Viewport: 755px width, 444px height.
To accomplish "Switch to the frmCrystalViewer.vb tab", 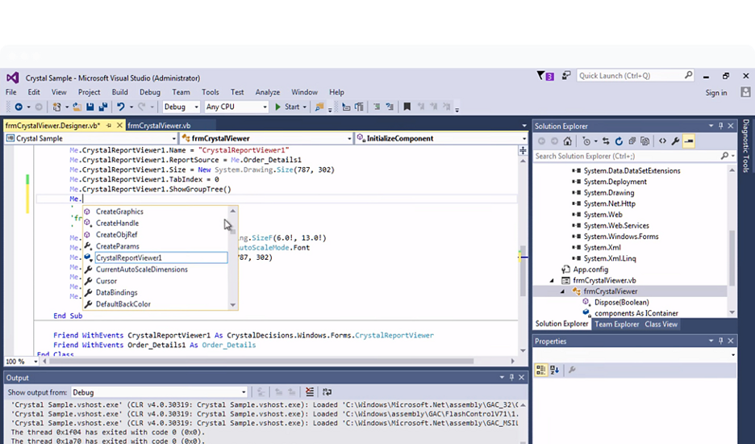I will (159, 126).
